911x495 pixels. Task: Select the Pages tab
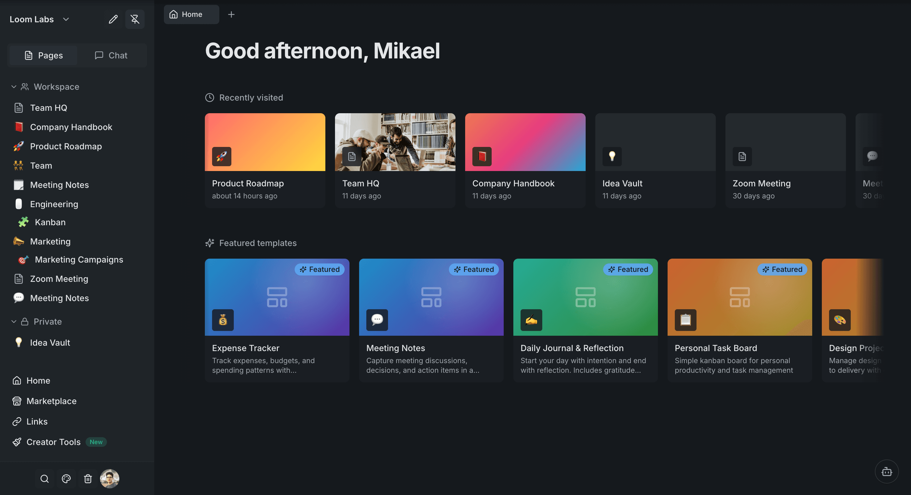click(x=42, y=55)
